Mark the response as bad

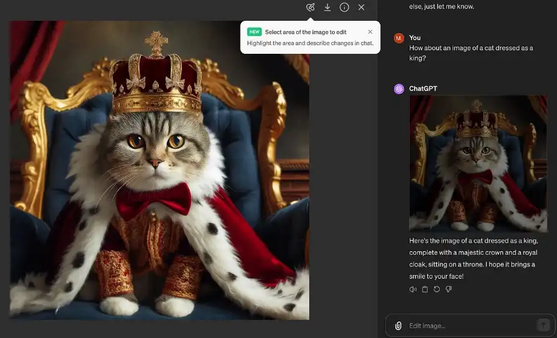click(449, 289)
